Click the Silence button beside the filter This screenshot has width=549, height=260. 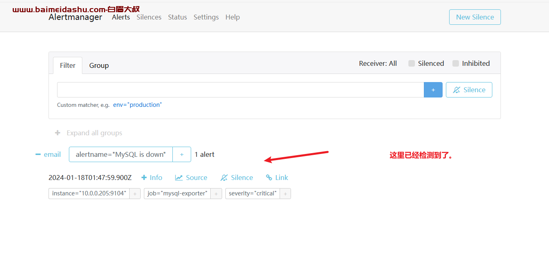(469, 90)
